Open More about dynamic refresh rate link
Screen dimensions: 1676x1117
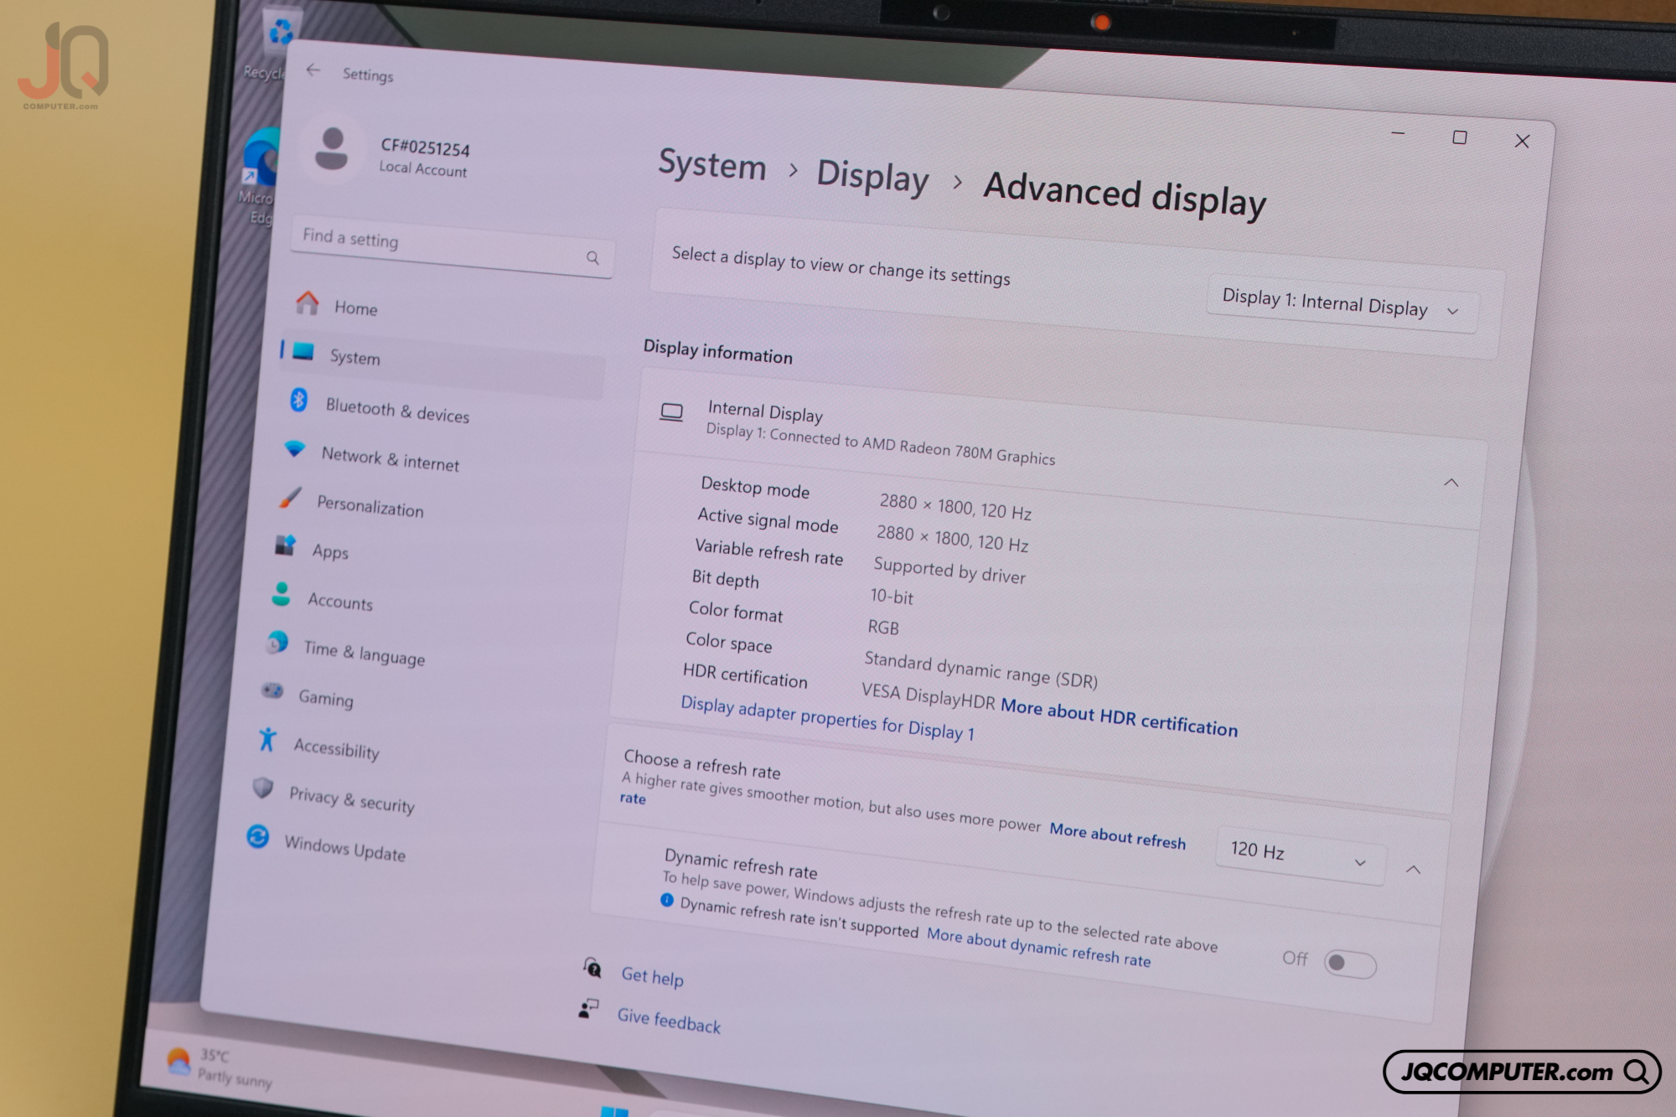pos(1038,947)
